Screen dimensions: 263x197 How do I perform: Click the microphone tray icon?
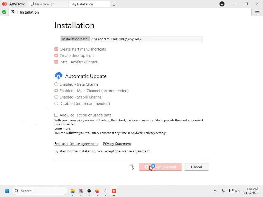coord(223,191)
